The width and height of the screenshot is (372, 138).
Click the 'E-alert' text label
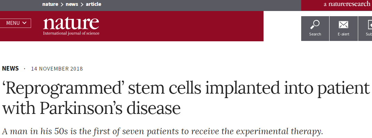point(344,34)
